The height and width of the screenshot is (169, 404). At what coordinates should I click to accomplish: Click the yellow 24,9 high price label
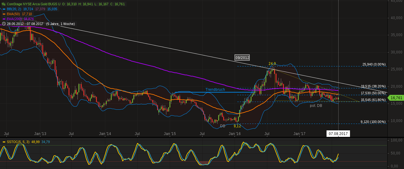point(272,64)
